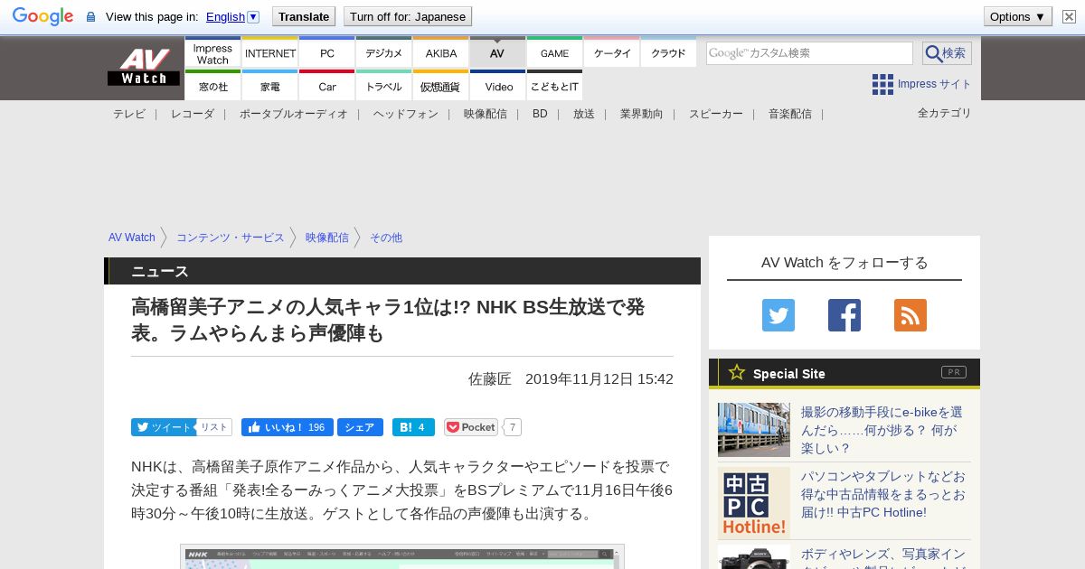The width and height of the screenshot is (1085, 569).
Task: Click the Impress サイト grid icon
Action: (x=882, y=85)
